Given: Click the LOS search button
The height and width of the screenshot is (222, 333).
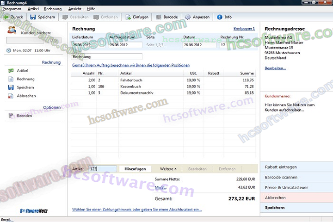Looking at the screenshot, I should 53,40.
